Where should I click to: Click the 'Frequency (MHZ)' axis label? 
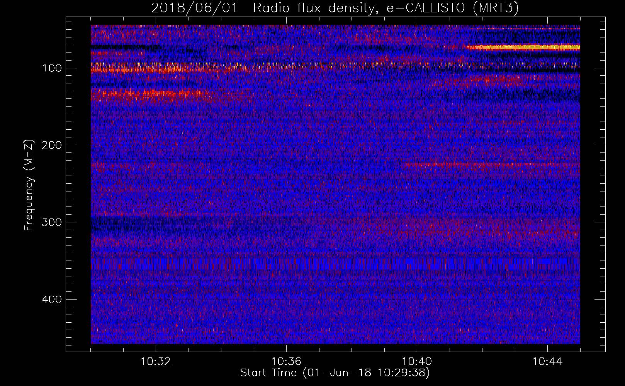[29, 185]
